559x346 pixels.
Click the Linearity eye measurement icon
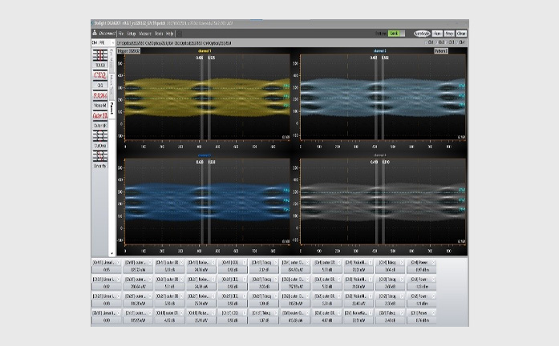point(100,156)
